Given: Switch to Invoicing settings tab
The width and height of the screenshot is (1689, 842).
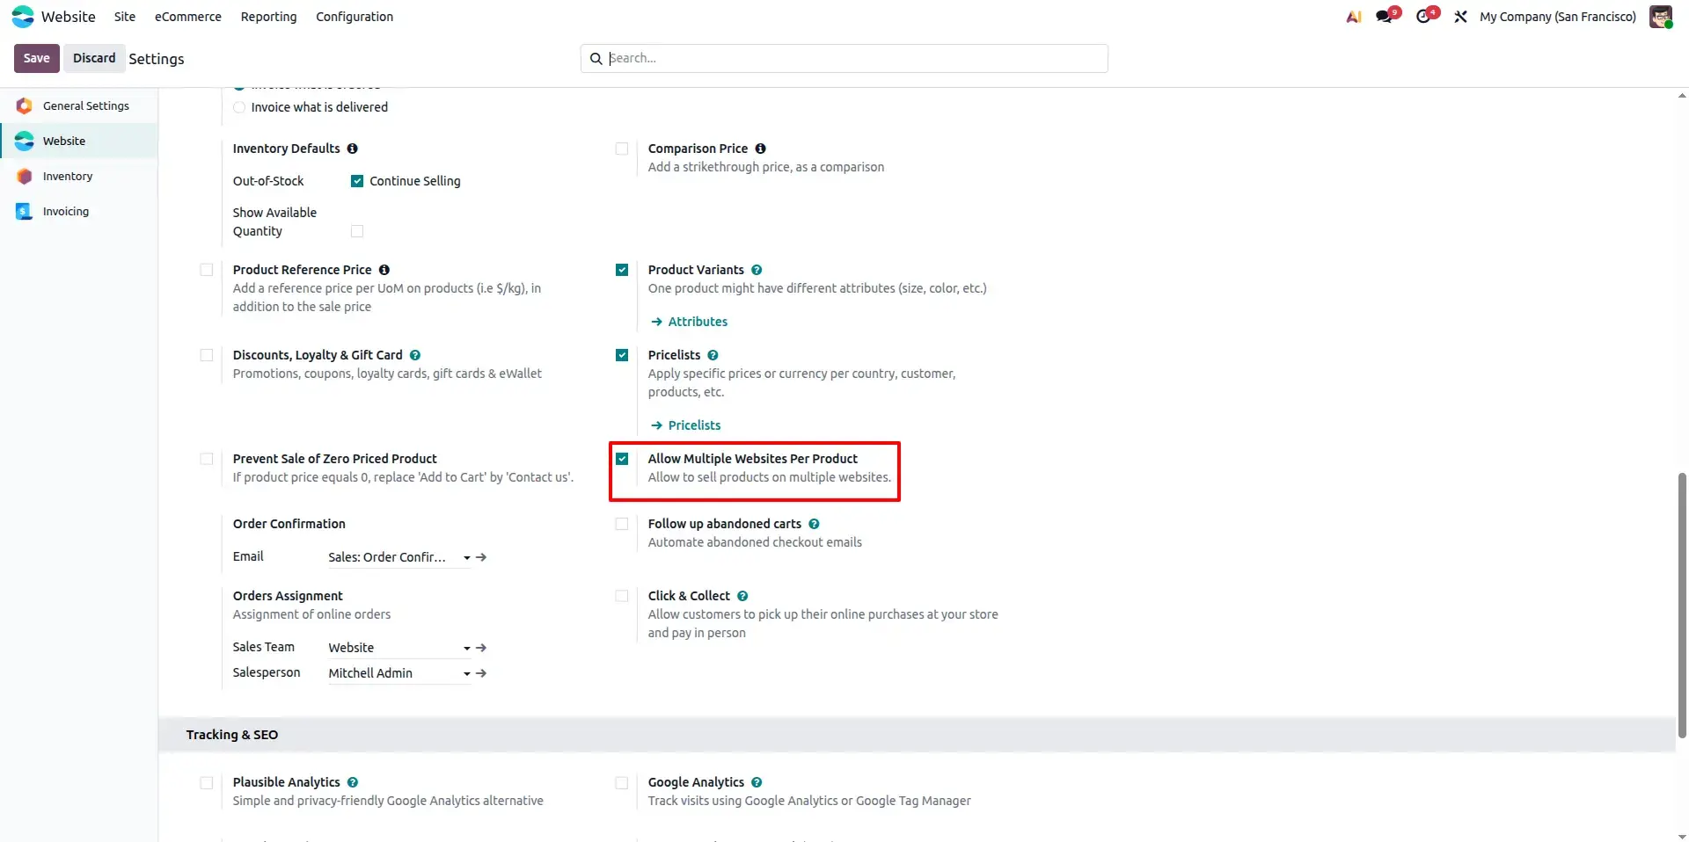Looking at the screenshot, I should click(79, 211).
